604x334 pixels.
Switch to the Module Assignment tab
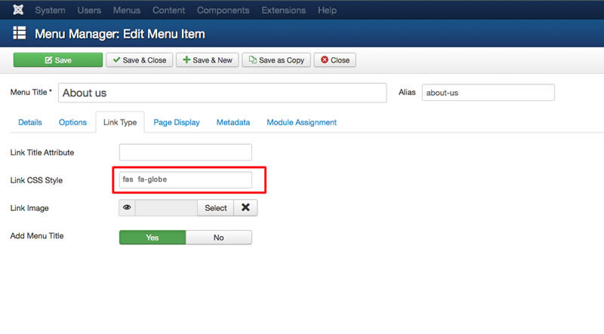tap(301, 122)
